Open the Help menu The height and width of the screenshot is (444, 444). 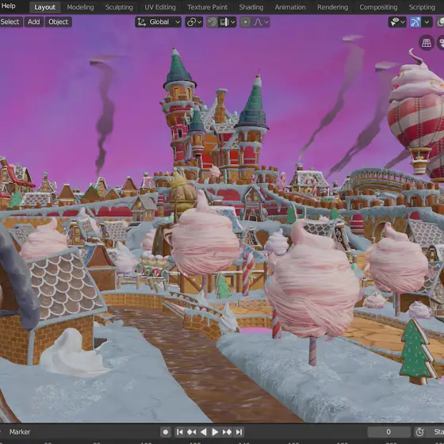[8, 6]
